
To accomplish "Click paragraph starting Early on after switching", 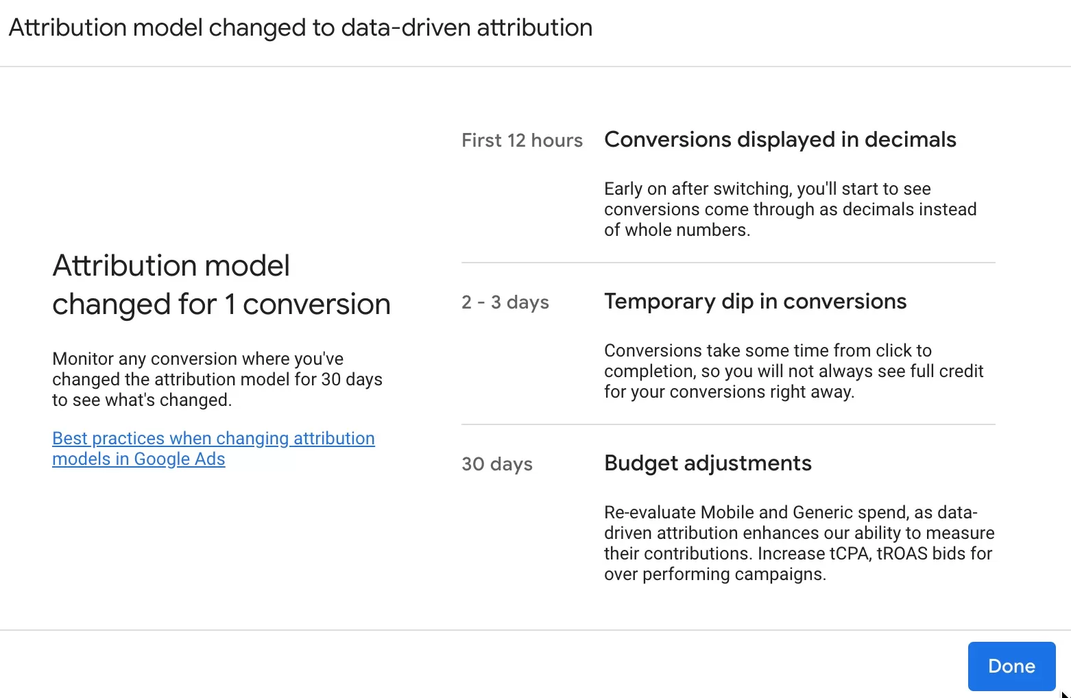I will click(x=790, y=209).
